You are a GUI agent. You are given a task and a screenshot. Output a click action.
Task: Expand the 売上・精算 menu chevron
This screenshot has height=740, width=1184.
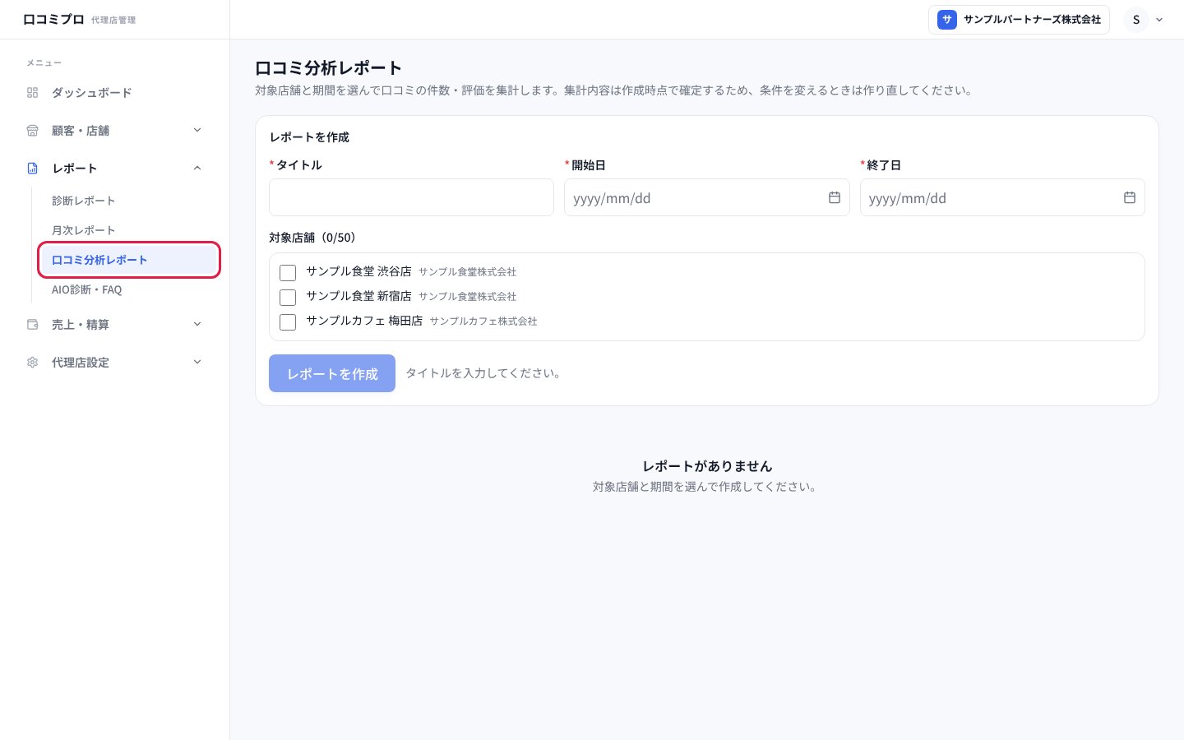click(197, 324)
